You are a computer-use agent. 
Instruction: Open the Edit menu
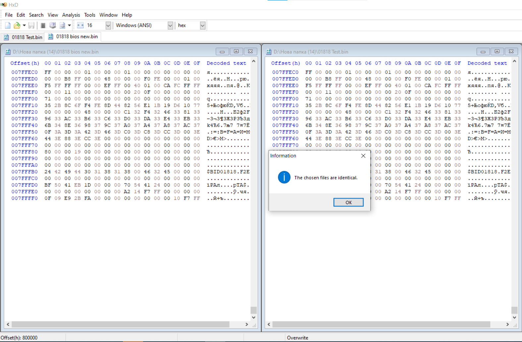(x=21, y=15)
